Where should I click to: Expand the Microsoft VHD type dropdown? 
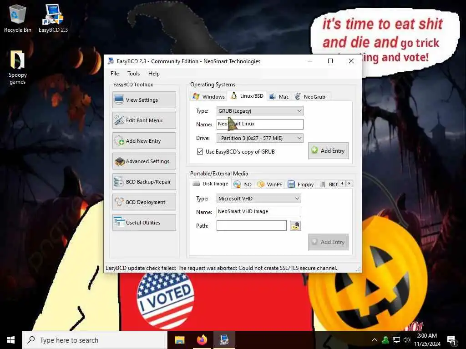[258, 199]
